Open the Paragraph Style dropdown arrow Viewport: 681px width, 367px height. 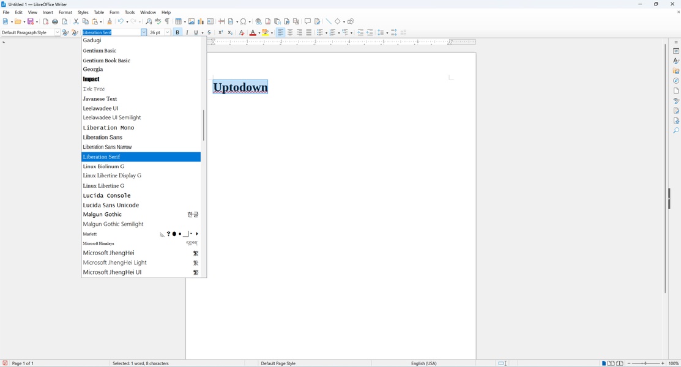tap(58, 32)
